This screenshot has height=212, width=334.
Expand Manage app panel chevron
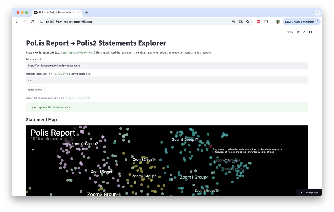click(302, 192)
